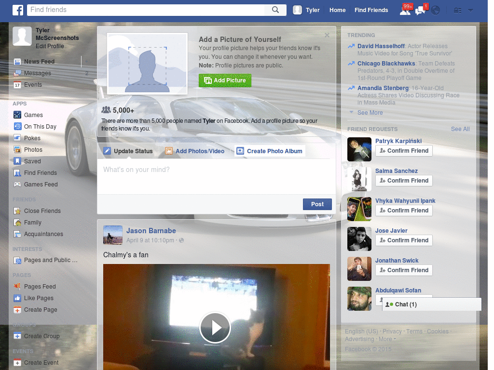Viewport: 494px width, 370px height.
Task: Click the Create Page icon
Action: tap(17, 310)
